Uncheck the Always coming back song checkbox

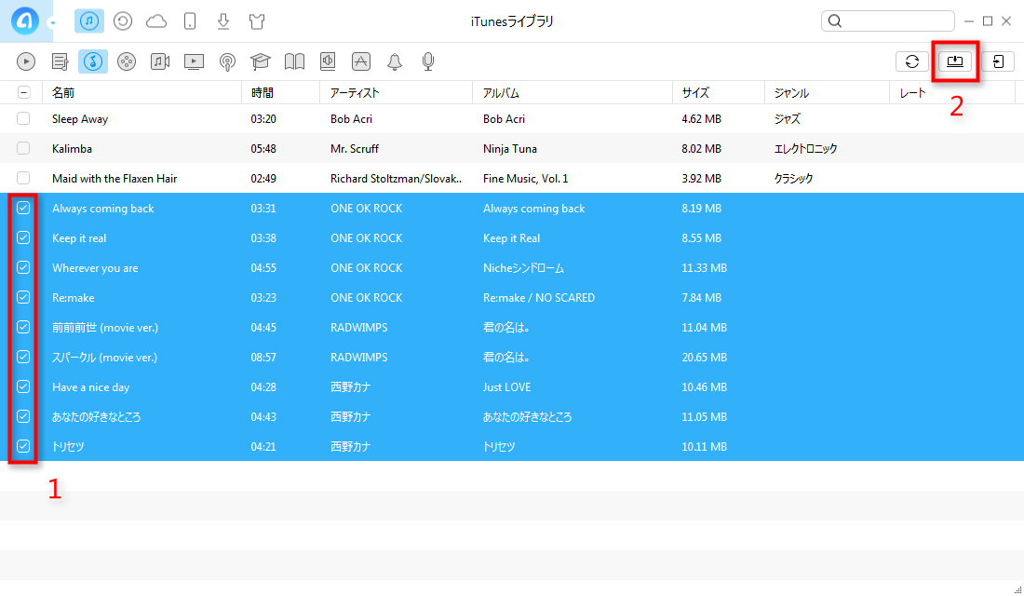[x=23, y=208]
